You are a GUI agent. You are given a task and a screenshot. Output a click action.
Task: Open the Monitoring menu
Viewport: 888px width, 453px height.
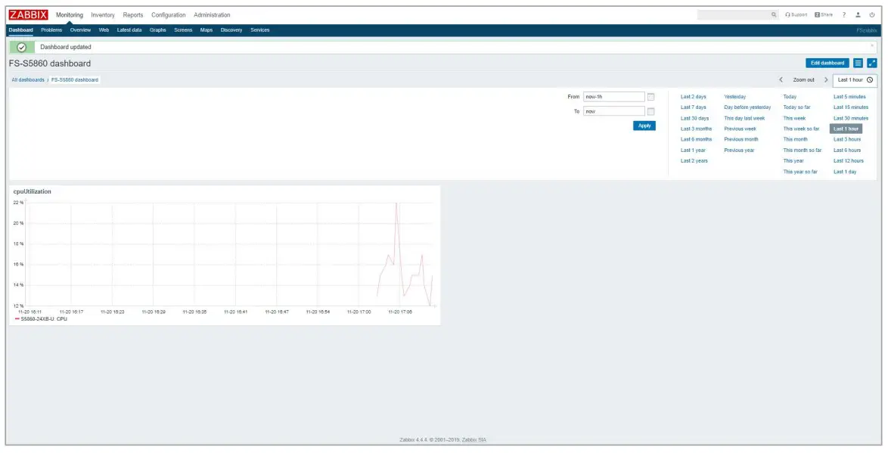tap(69, 14)
